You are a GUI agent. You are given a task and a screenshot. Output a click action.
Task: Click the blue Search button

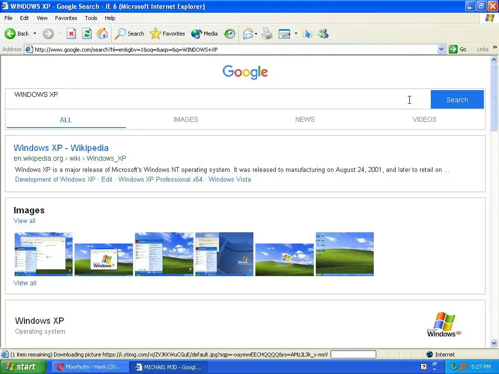pos(457,99)
